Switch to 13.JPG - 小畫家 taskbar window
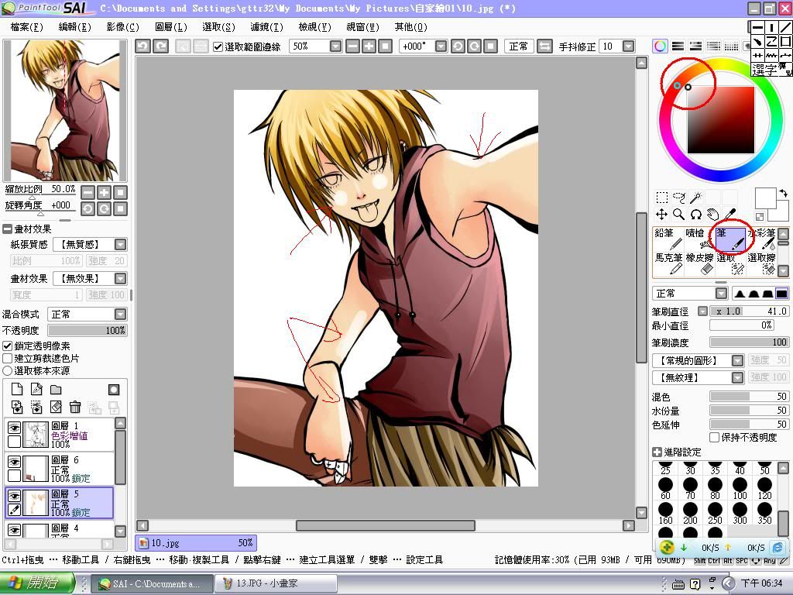 276,583
